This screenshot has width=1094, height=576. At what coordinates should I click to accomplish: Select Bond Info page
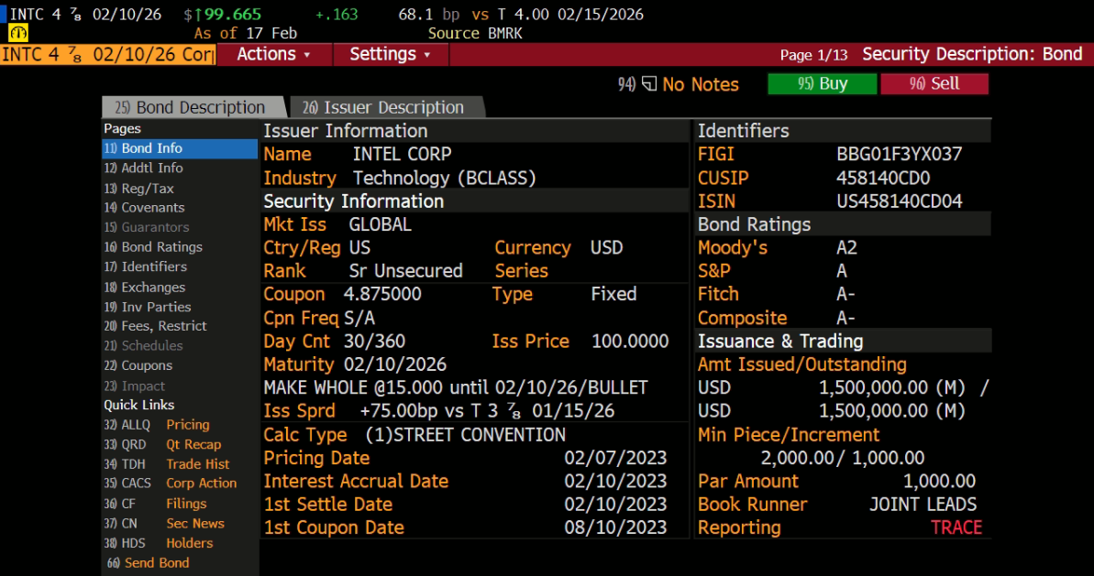coord(180,148)
